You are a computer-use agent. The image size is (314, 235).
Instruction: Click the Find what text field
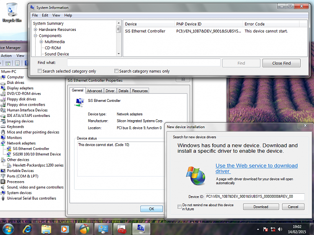point(144,63)
